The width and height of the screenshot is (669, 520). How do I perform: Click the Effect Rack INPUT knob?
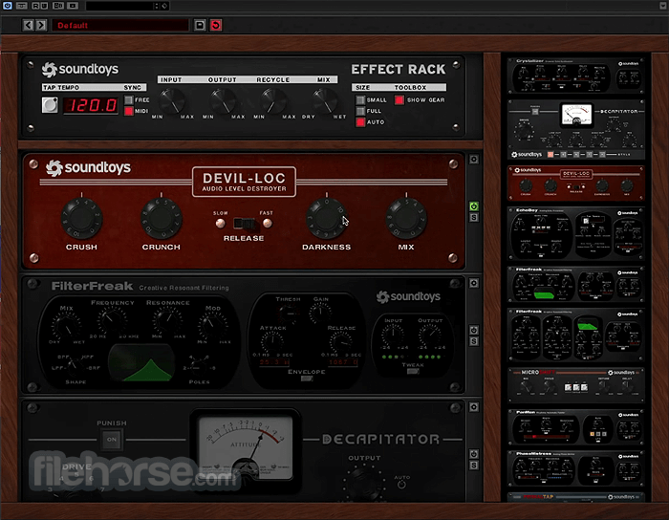(x=171, y=100)
